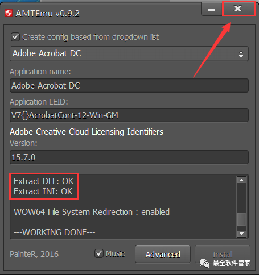Toggle the Music checkbox
The height and width of the screenshot is (275, 259).
coord(99,253)
